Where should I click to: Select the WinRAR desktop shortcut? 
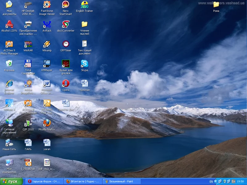[x=28, y=44]
